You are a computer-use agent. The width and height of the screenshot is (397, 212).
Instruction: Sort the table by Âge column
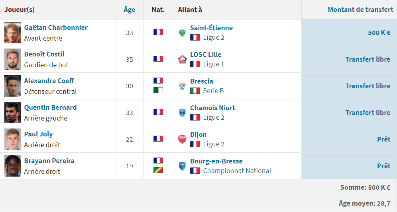point(130,10)
